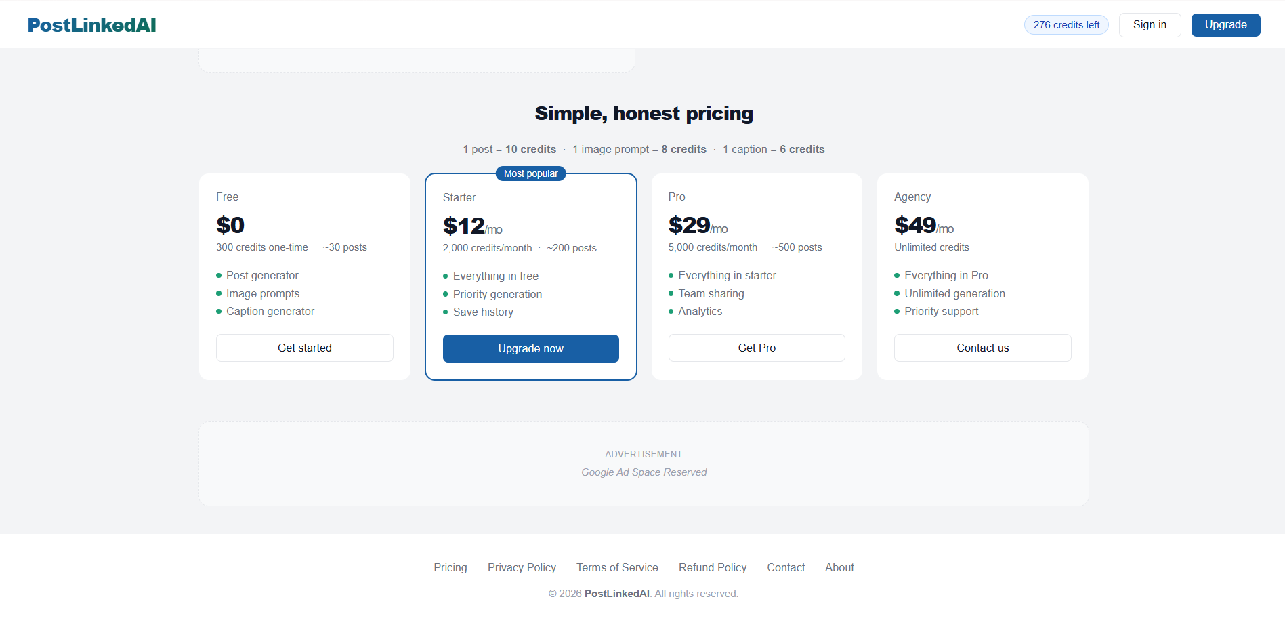The height and width of the screenshot is (618, 1285).
Task: Open the Contact footer link
Action: [786, 567]
